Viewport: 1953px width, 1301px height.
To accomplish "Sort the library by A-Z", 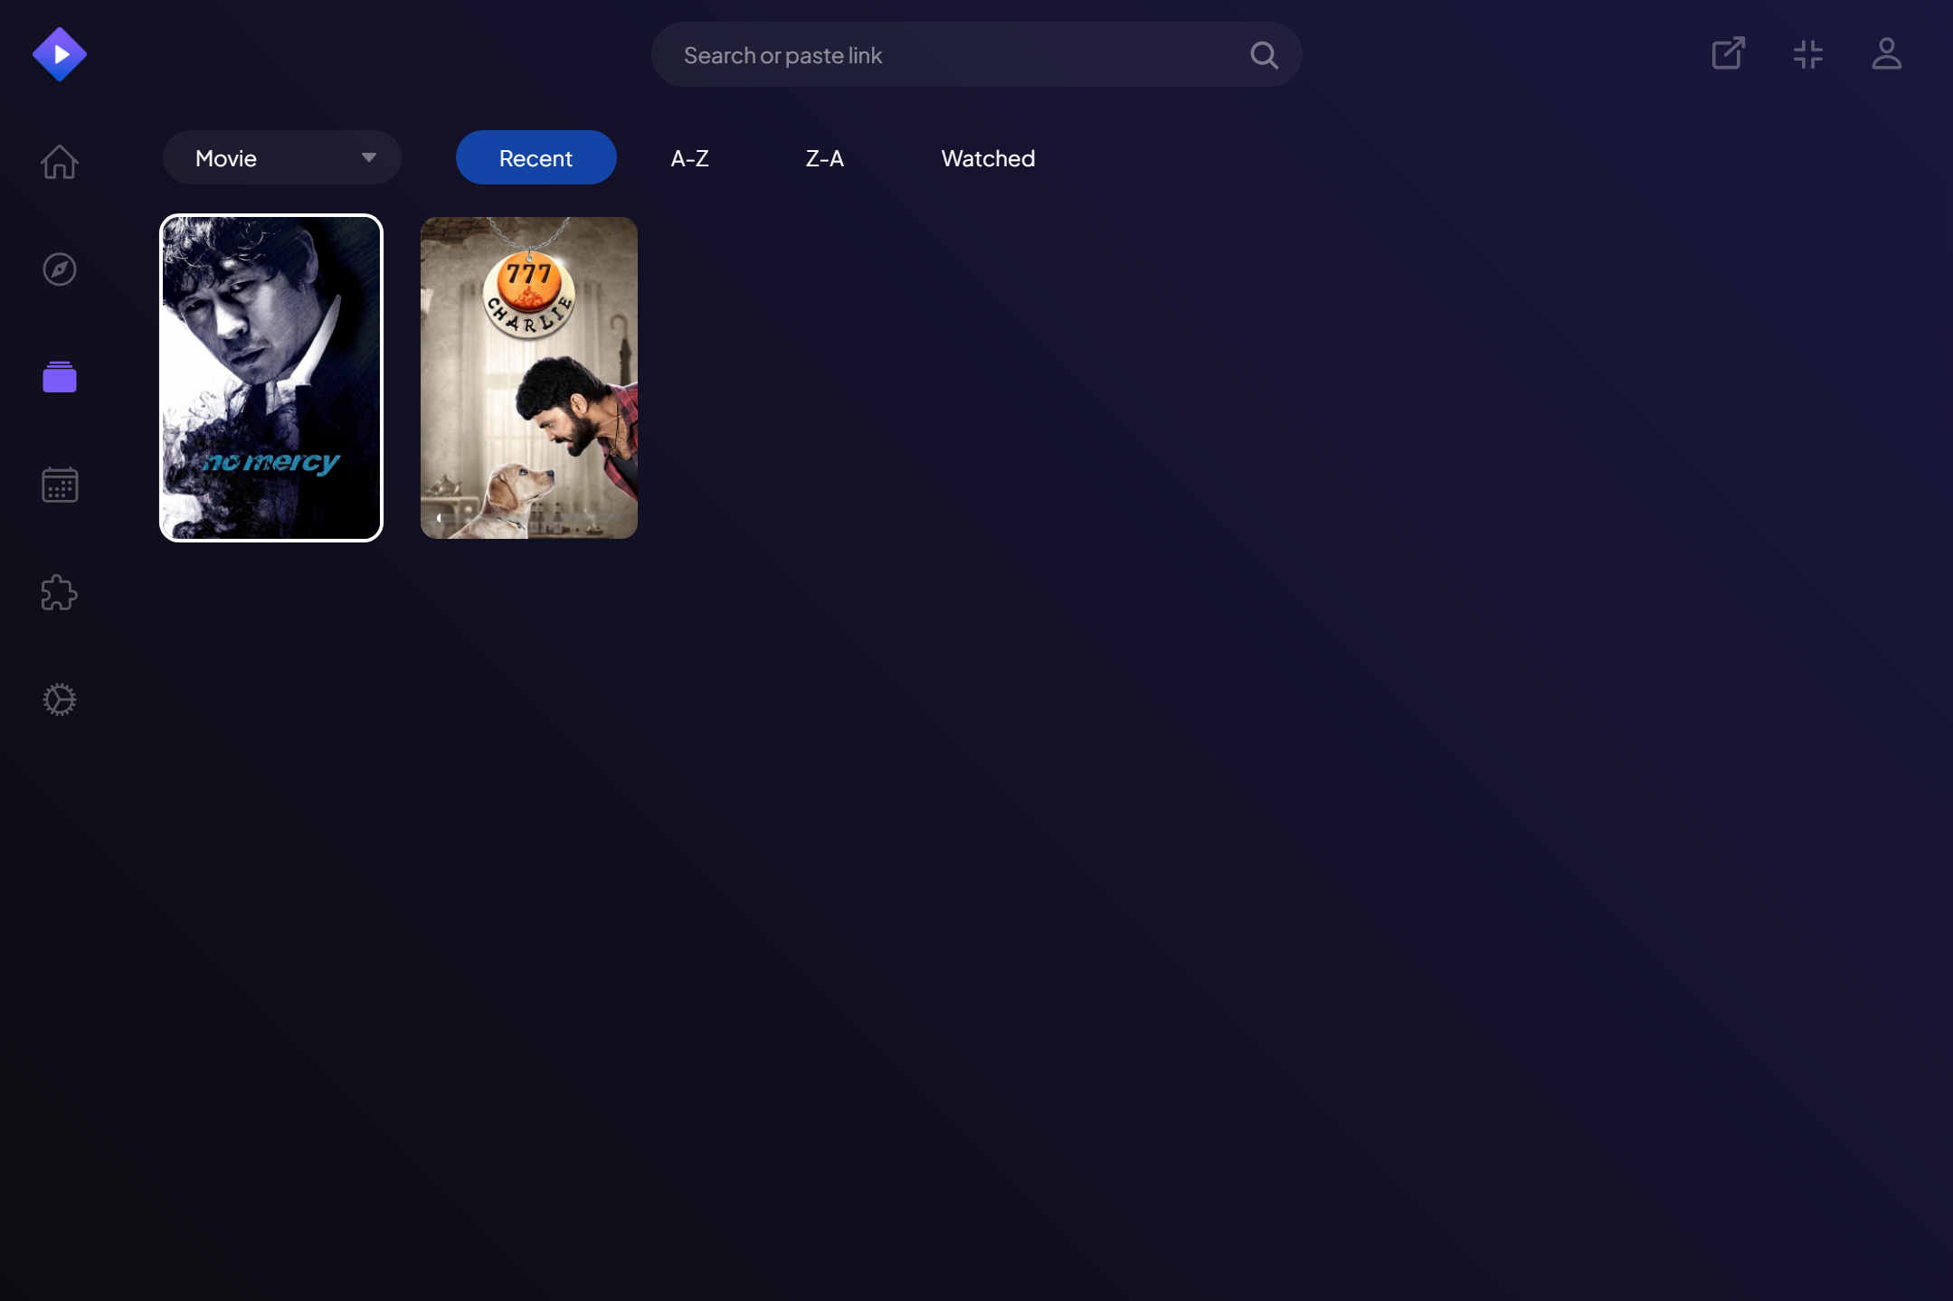I will [689, 158].
